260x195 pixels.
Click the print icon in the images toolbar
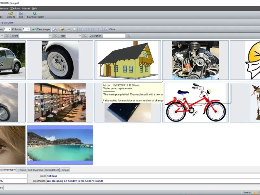click(55, 29)
